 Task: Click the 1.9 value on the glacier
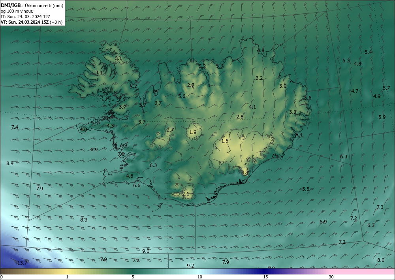point(193,132)
